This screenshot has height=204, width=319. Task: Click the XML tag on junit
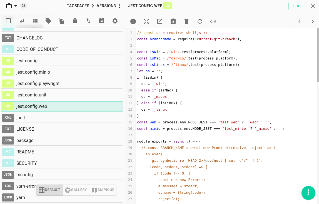click(8, 118)
